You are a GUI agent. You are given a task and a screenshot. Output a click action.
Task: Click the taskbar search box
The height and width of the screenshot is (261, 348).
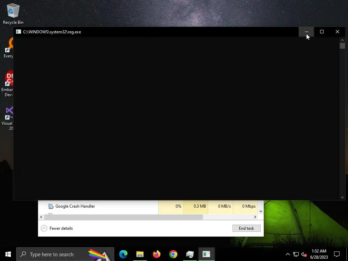(x=65, y=254)
